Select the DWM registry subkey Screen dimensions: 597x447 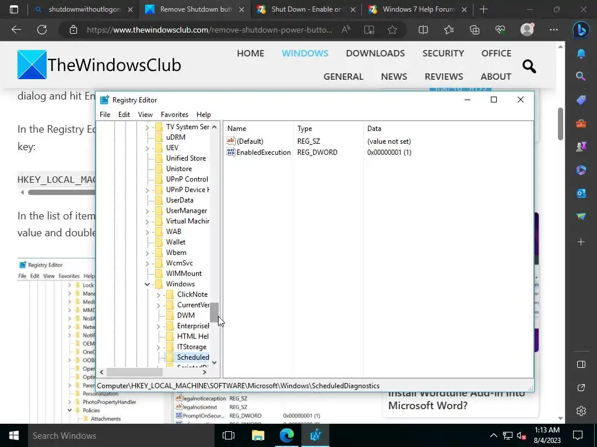[x=185, y=315]
